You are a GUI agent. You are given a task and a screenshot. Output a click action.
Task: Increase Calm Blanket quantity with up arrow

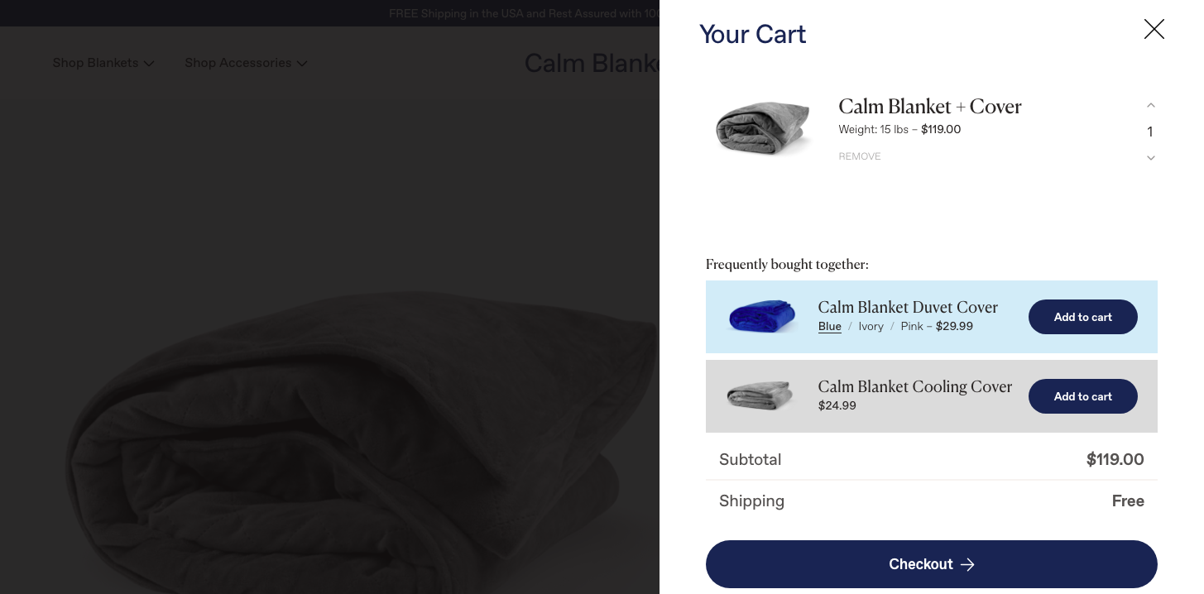point(1150,106)
